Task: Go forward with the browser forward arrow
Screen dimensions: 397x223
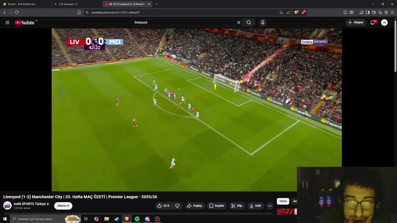Action: (x=11, y=12)
